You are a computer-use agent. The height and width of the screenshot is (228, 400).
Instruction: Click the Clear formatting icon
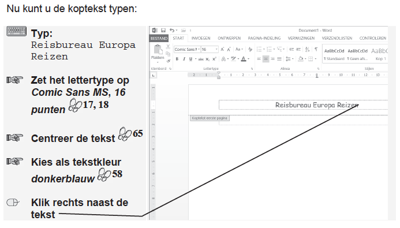point(250,49)
